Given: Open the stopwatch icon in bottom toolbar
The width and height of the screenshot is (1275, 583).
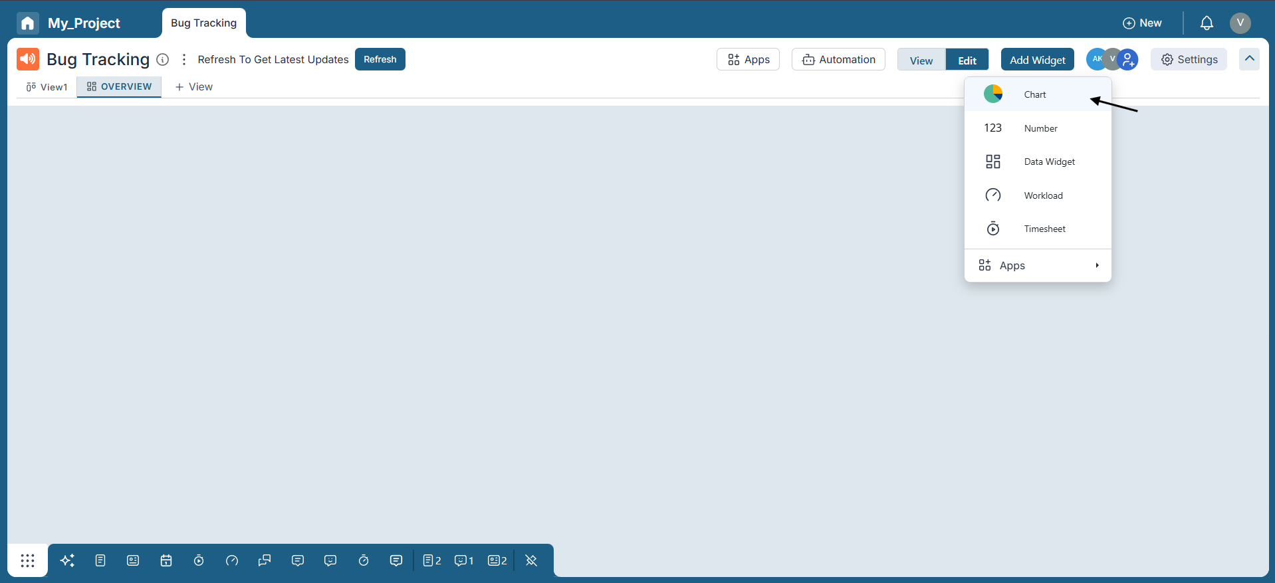Looking at the screenshot, I should click(364, 560).
